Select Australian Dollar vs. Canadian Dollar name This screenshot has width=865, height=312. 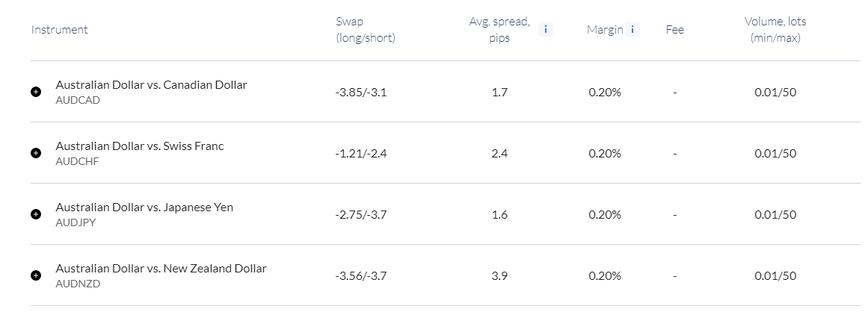[x=151, y=85]
